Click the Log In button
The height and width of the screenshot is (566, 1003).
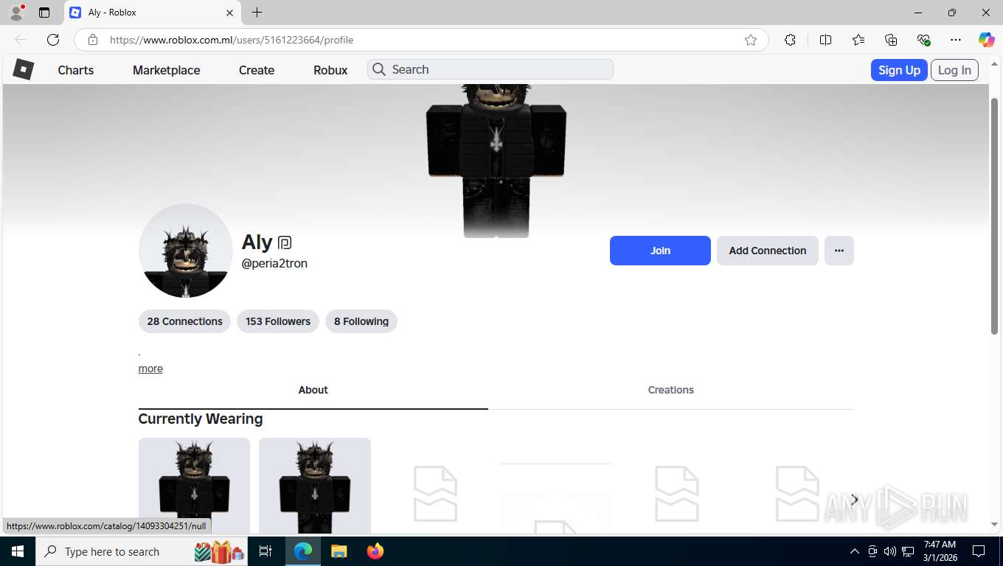coord(954,70)
